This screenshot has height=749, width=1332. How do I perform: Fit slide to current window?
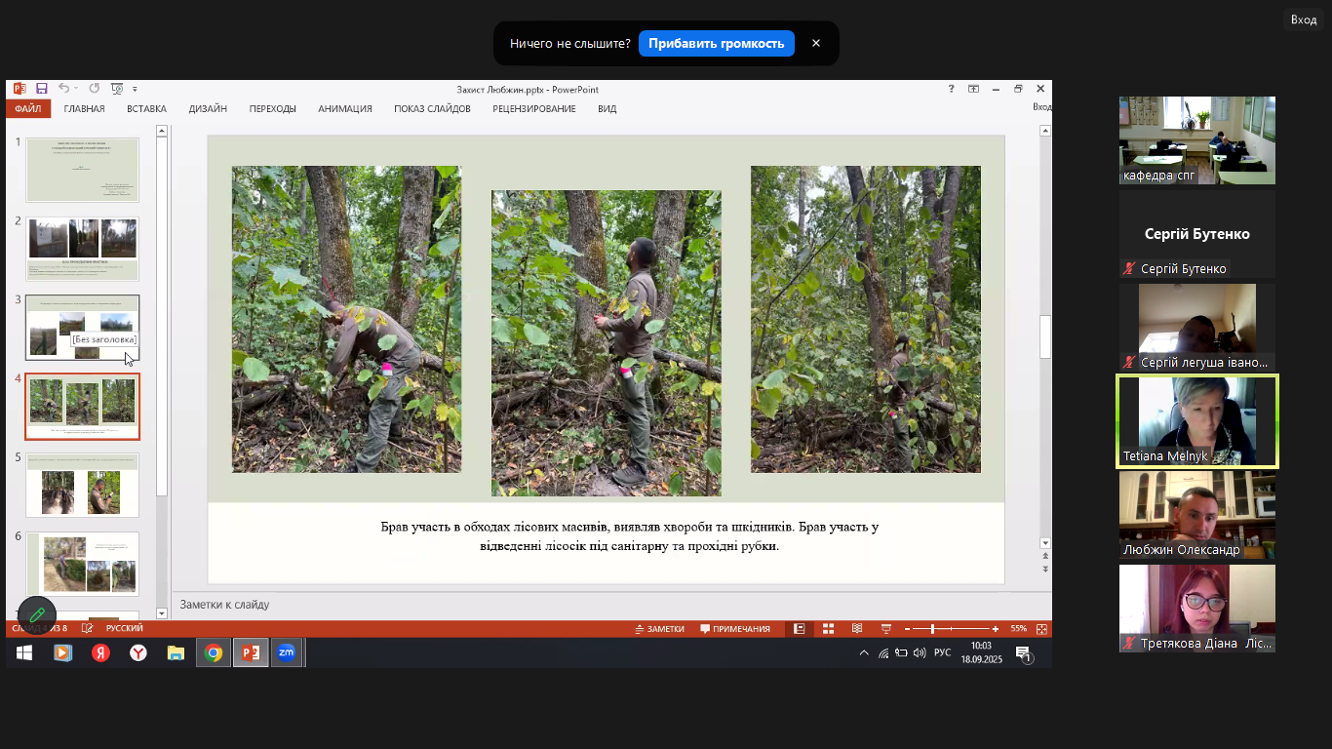point(1041,629)
